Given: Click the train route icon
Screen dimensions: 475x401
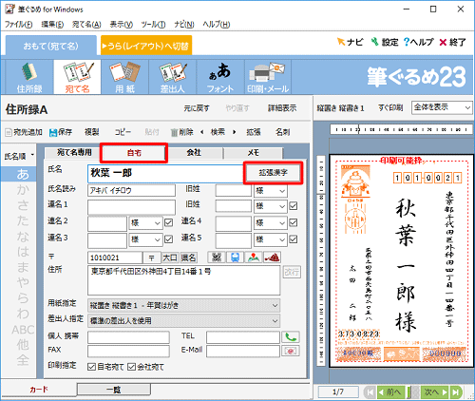Looking at the screenshot, I should [235, 258].
